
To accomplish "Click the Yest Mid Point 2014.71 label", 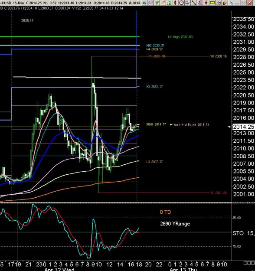I will point(191,124).
